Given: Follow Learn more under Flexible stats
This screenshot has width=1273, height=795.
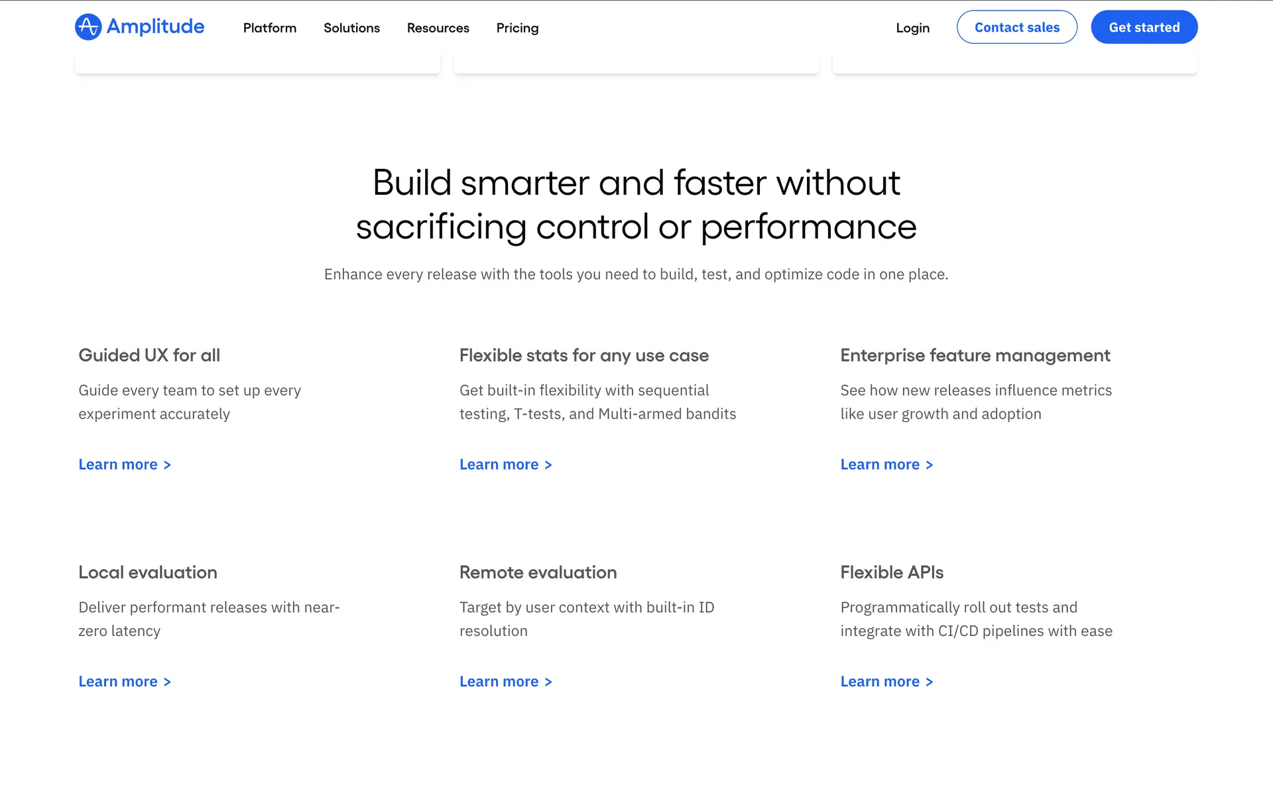Looking at the screenshot, I should [505, 464].
